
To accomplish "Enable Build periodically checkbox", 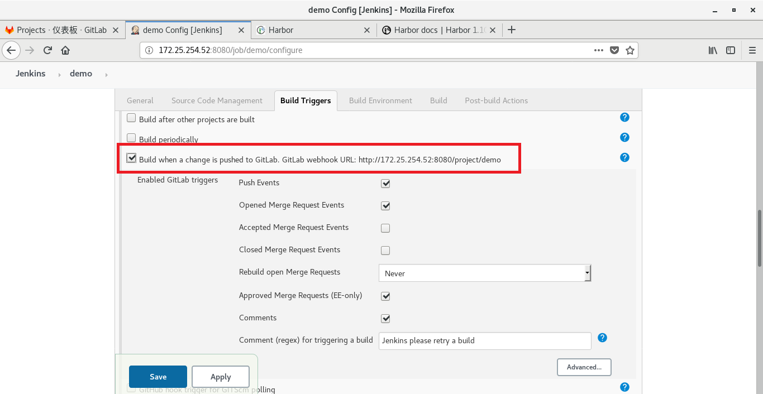I will click(x=131, y=138).
